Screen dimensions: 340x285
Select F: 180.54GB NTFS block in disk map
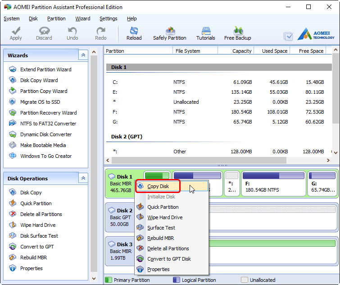tap(273, 184)
